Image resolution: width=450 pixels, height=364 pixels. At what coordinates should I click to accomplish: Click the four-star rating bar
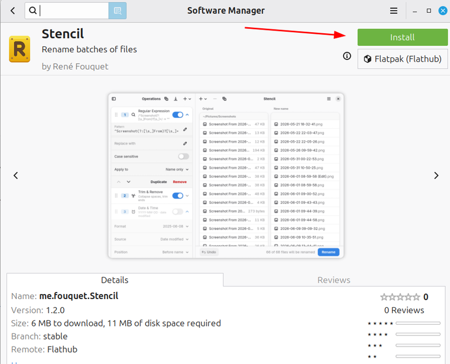tap(418, 334)
